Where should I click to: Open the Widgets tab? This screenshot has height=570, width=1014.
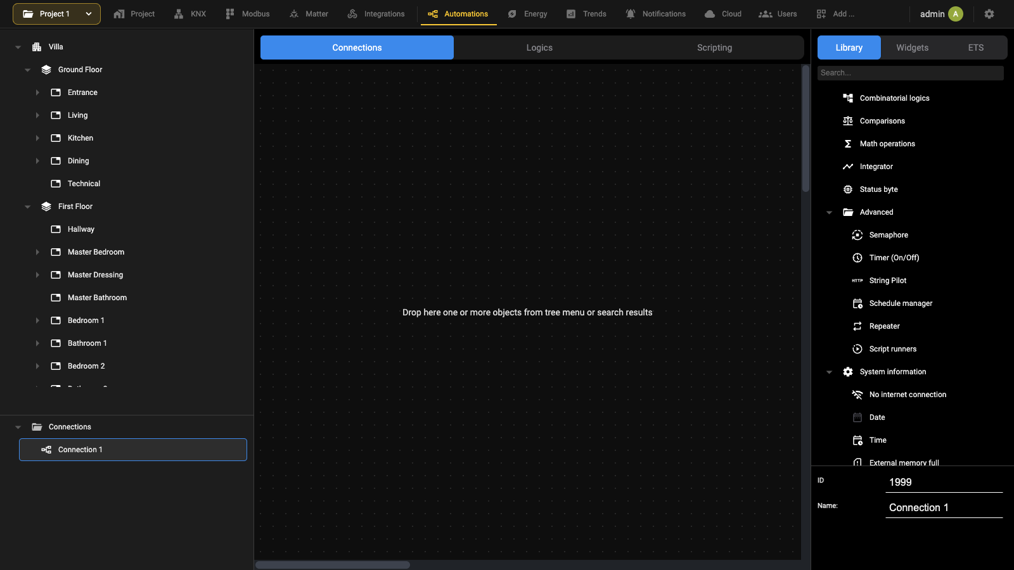(913, 47)
